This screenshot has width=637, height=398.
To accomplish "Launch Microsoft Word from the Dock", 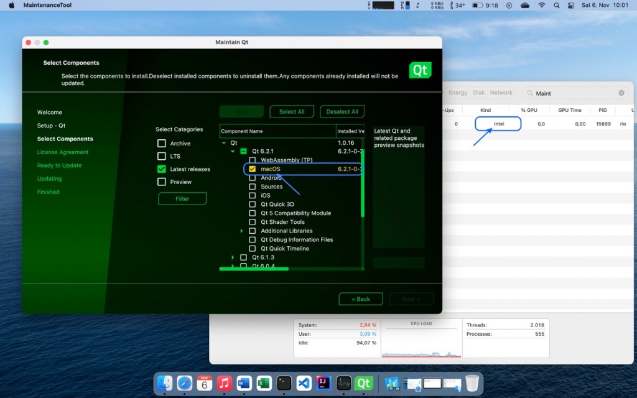I will [x=244, y=383].
